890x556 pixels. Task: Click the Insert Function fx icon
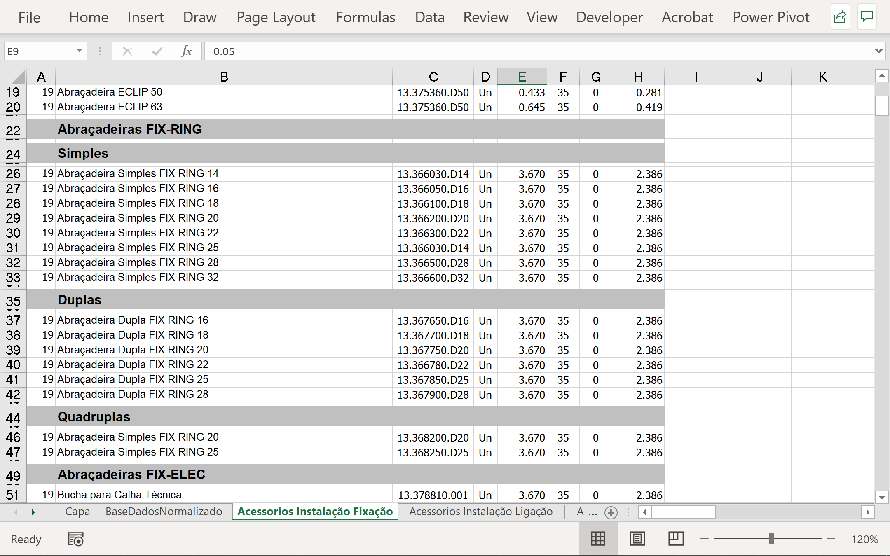click(186, 51)
